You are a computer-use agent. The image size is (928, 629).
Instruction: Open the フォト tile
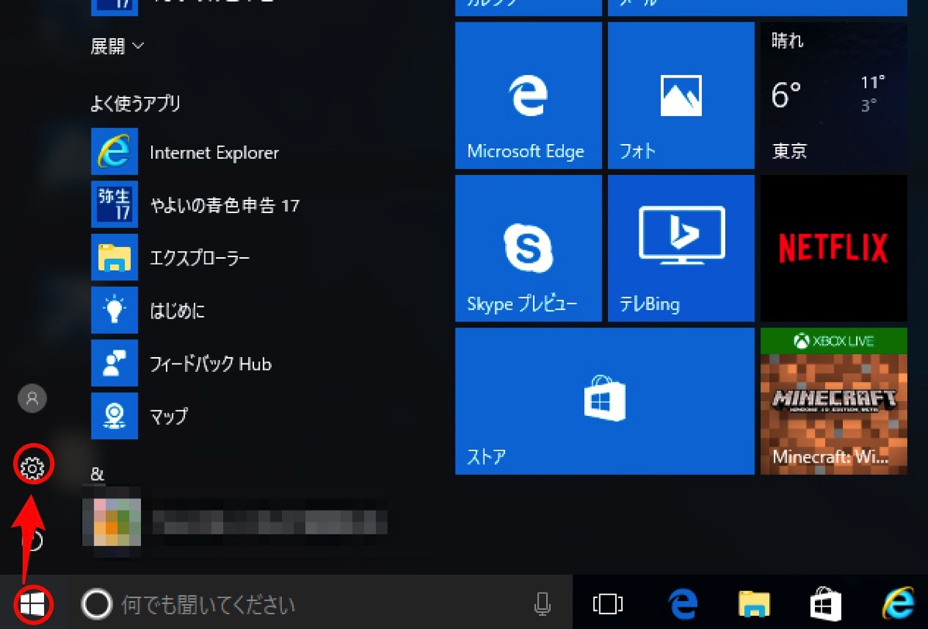coord(681,95)
